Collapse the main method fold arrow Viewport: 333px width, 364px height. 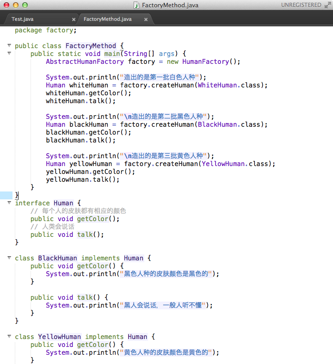click(9, 53)
